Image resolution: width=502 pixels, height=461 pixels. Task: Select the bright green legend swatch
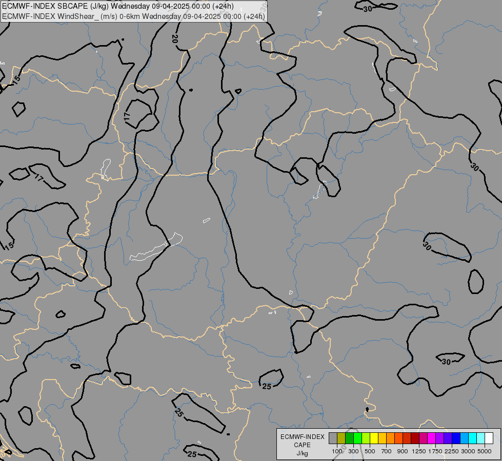click(357, 438)
